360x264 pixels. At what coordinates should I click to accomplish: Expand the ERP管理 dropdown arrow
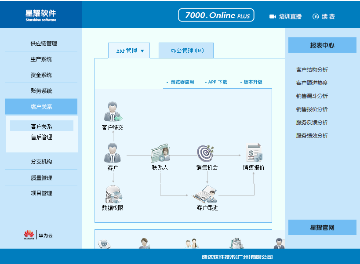142,51
